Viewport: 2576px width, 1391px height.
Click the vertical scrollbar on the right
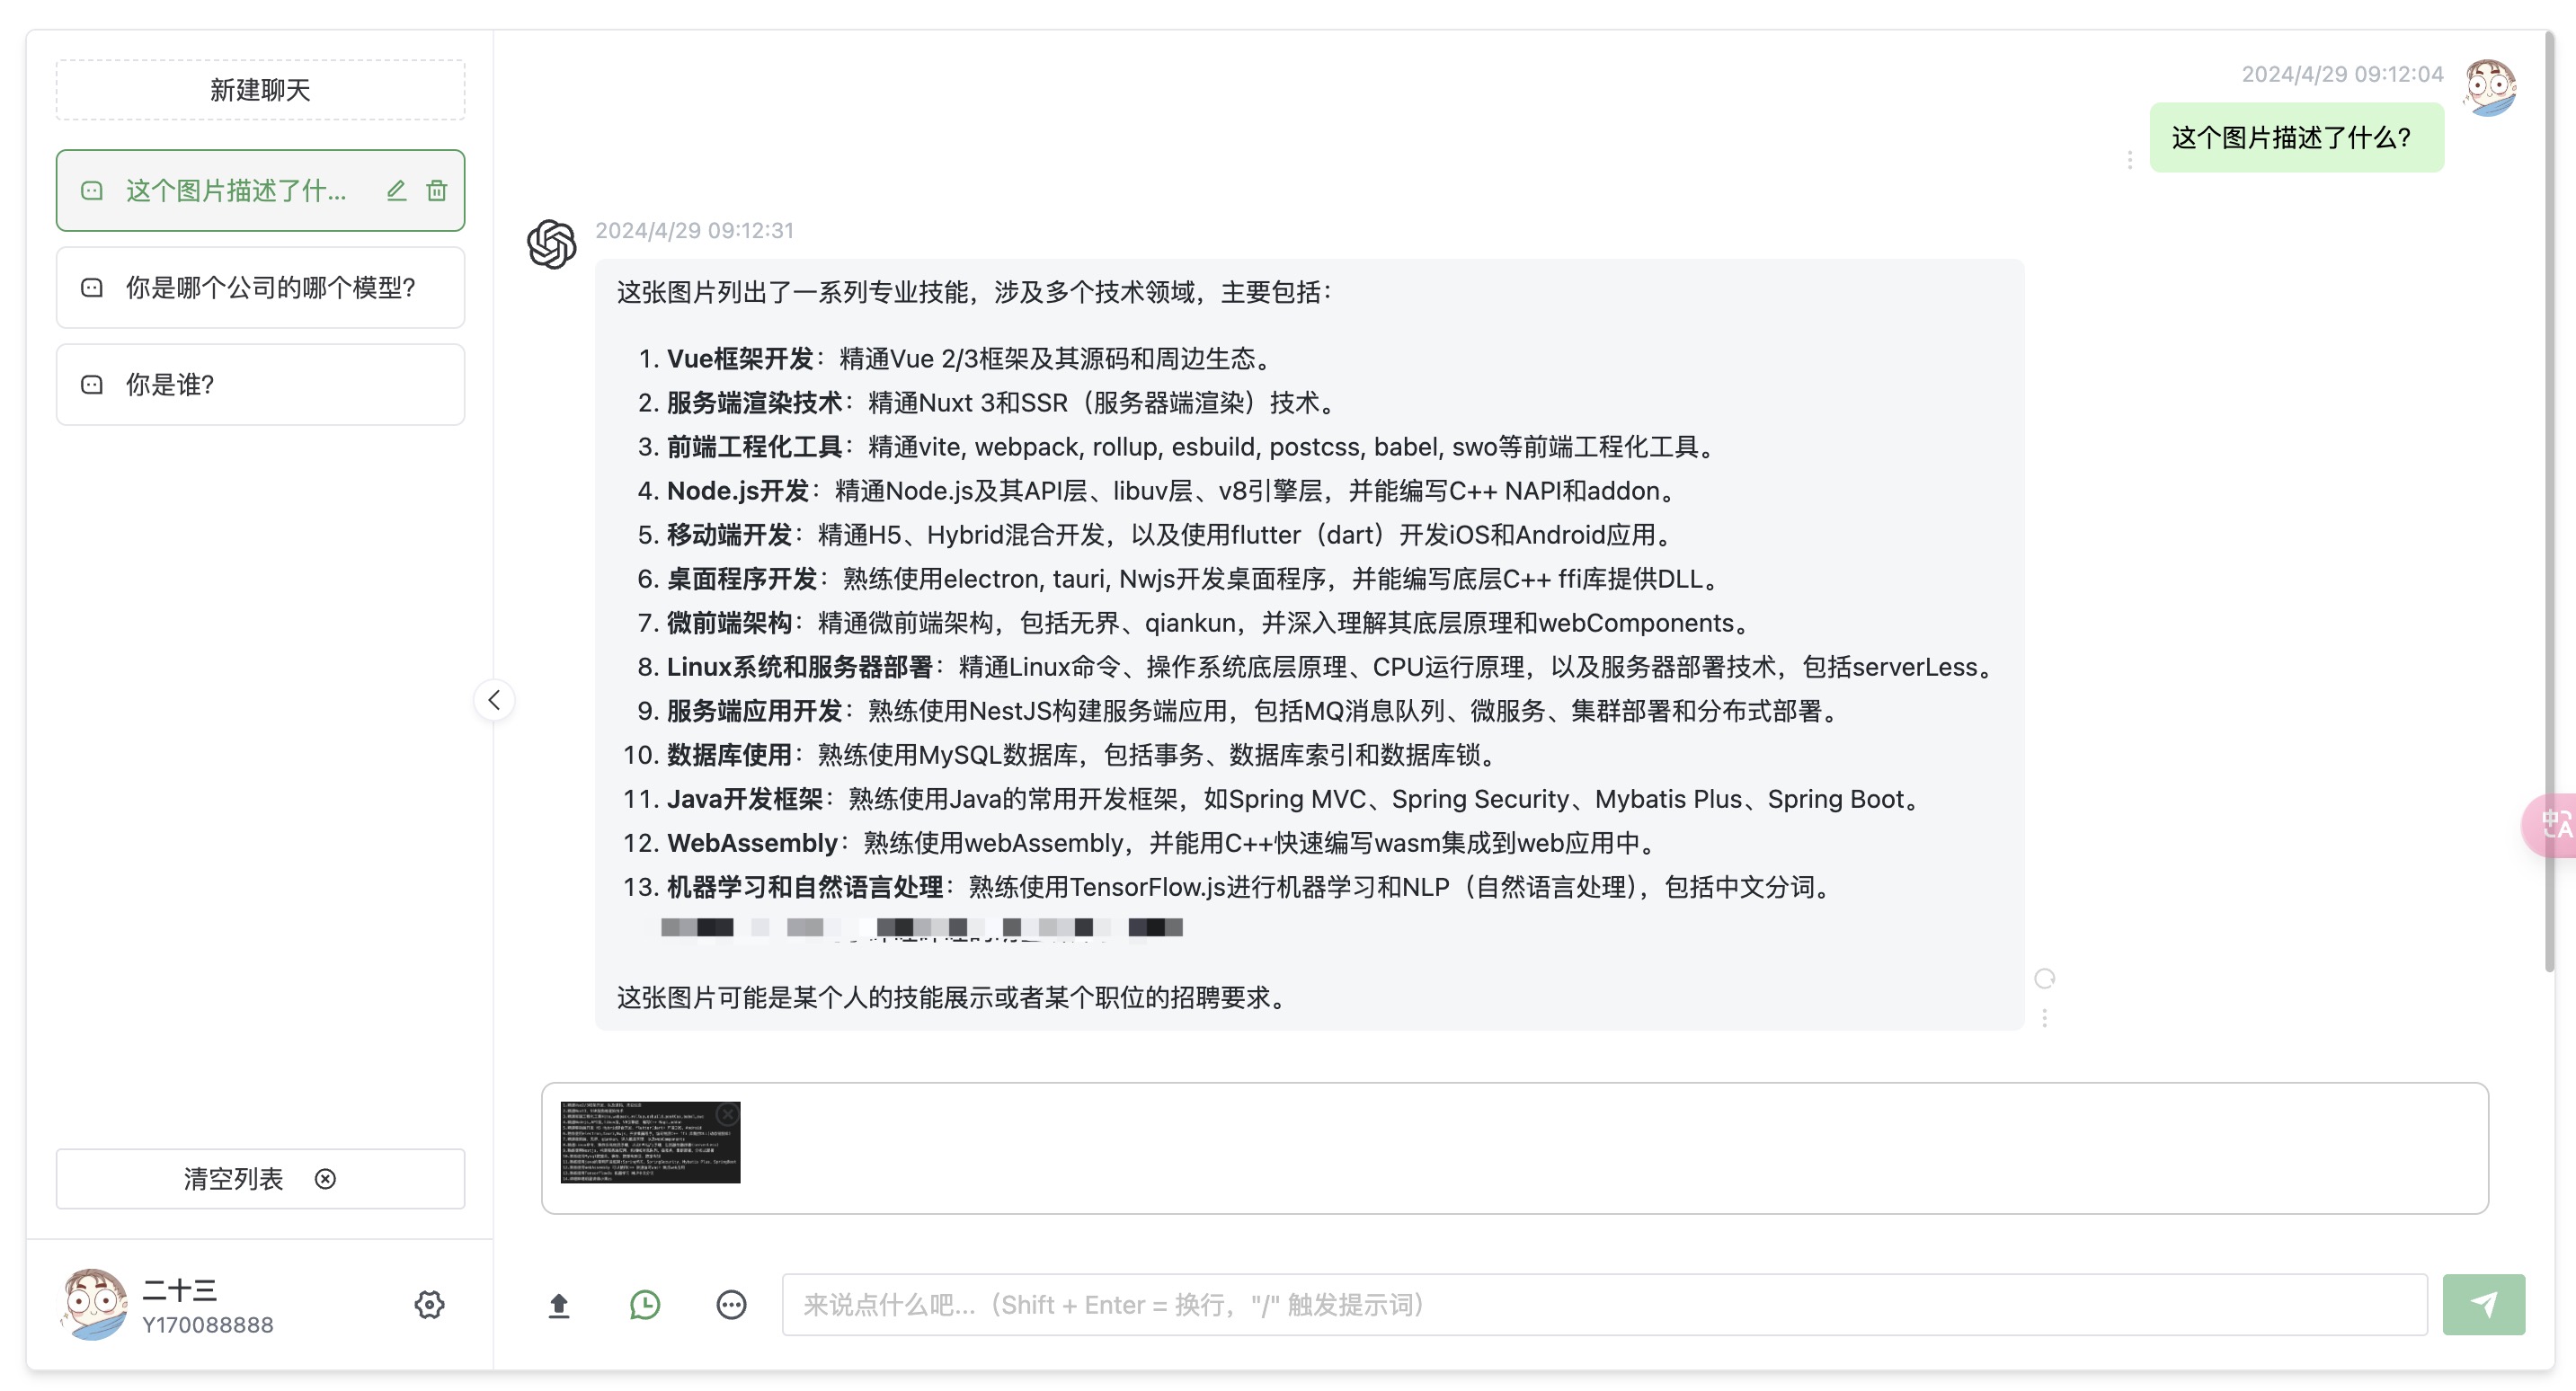click(2549, 500)
